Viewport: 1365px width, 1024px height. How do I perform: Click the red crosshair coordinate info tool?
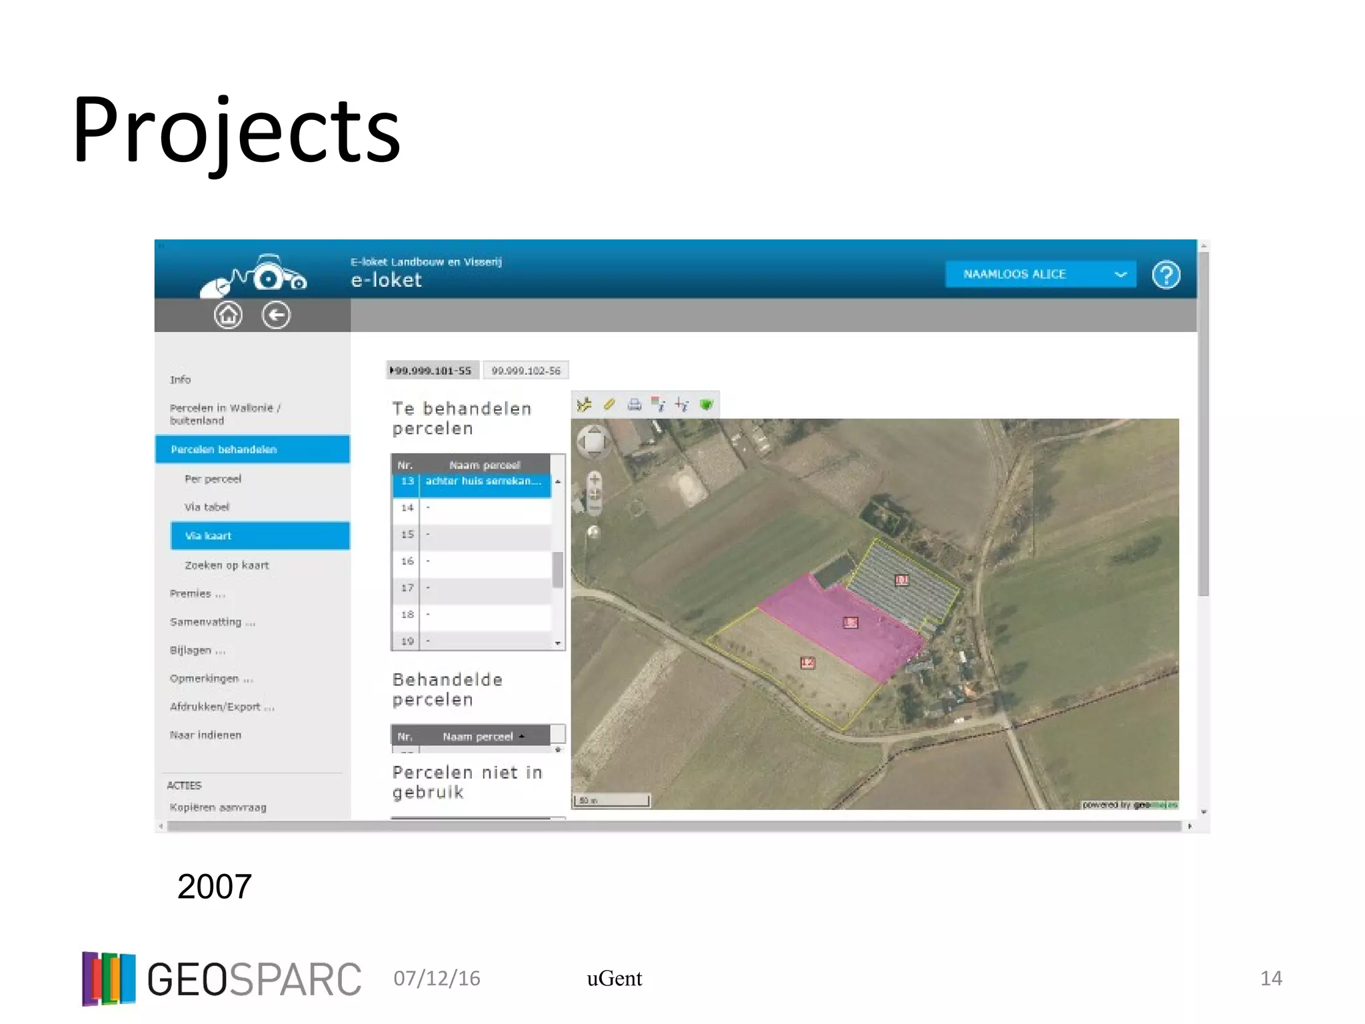[682, 405]
